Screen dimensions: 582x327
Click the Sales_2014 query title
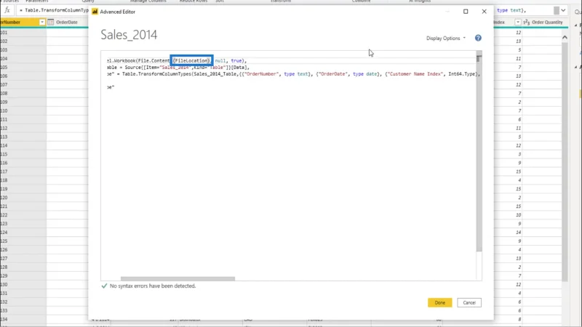[129, 35]
